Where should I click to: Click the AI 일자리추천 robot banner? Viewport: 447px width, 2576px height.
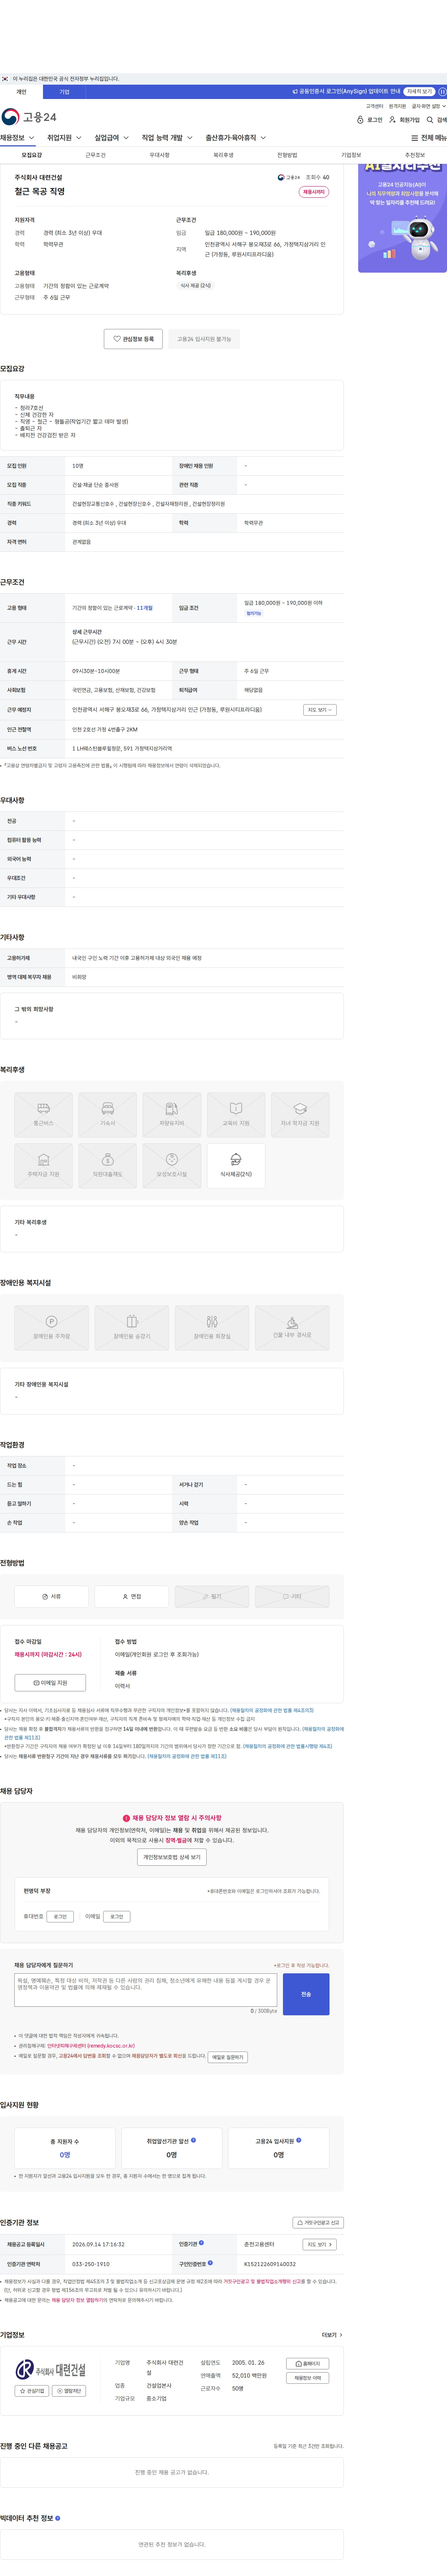click(402, 218)
